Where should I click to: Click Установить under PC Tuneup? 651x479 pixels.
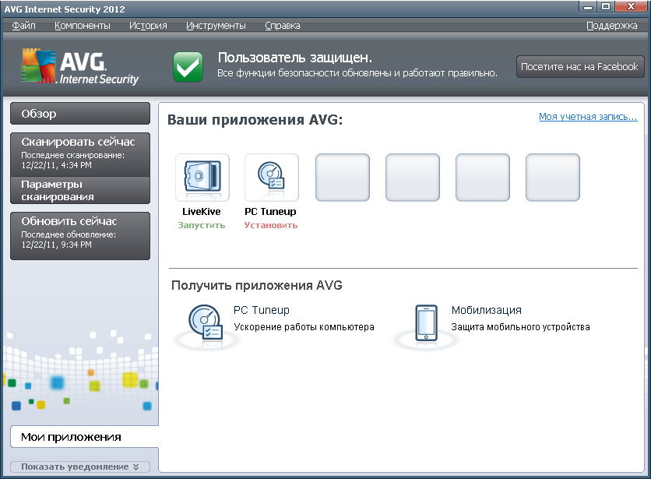pyautogui.click(x=271, y=225)
